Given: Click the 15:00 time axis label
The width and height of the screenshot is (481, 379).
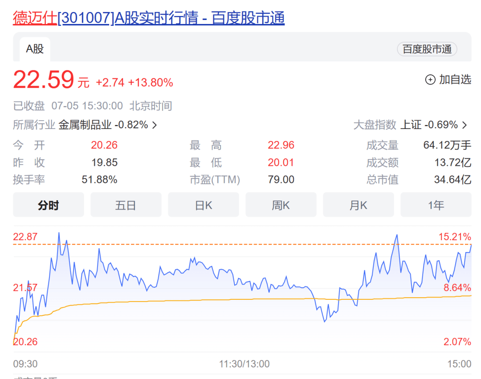Looking at the screenshot, I should pos(459,364).
